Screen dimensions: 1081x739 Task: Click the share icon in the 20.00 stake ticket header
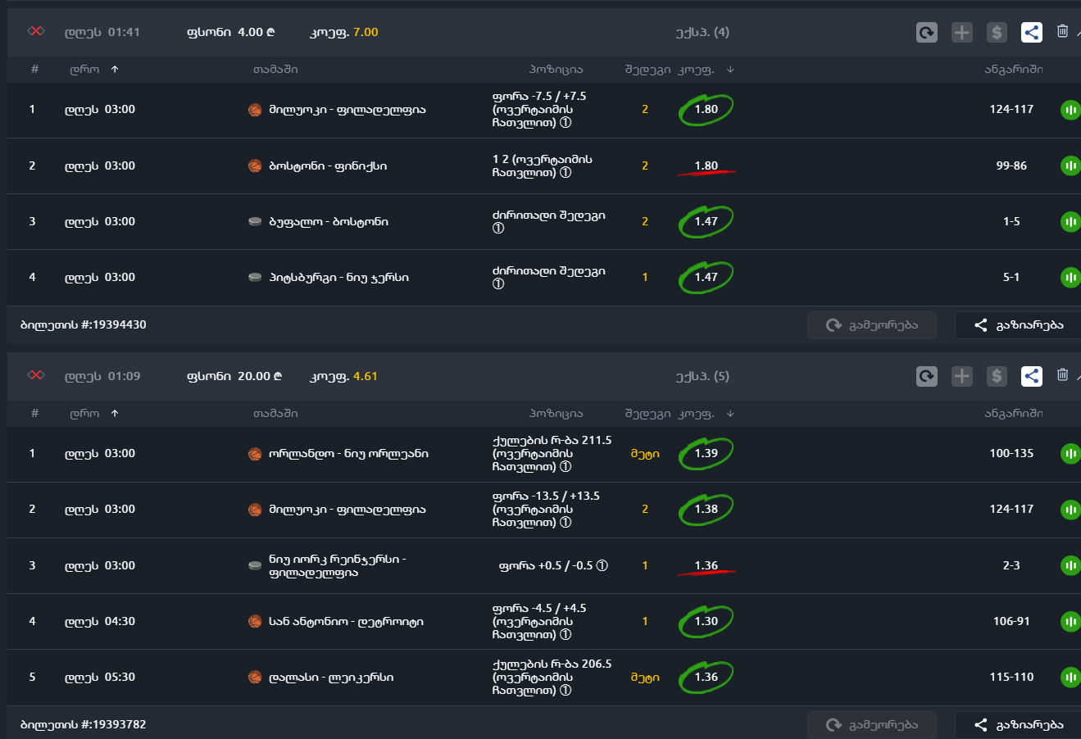1032,377
